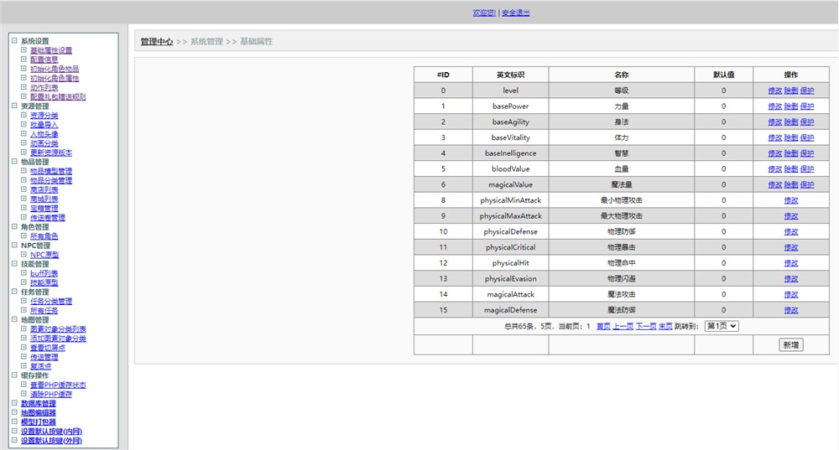The height and width of the screenshot is (450, 839).
Task: Open the 跳转到 page selector dropdown
Action: point(721,326)
